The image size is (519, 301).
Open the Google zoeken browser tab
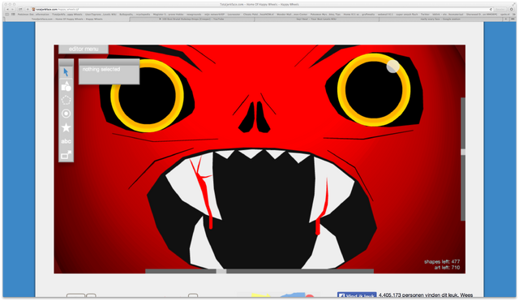[x=440, y=19]
